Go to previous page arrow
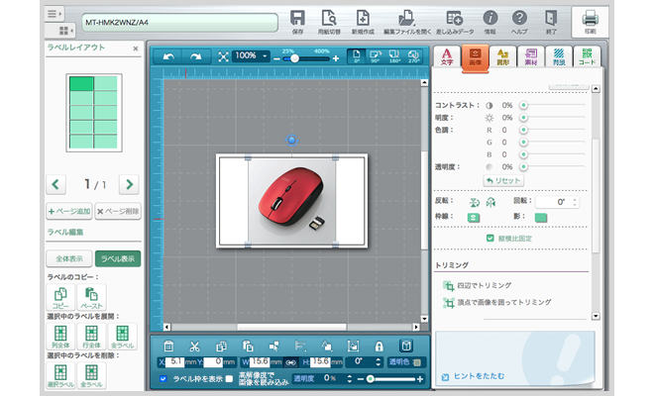The height and width of the screenshot is (396, 654). click(x=55, y=184)
